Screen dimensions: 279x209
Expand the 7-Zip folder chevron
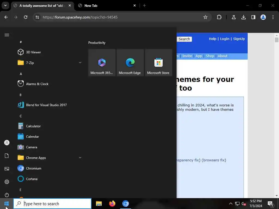80,63
